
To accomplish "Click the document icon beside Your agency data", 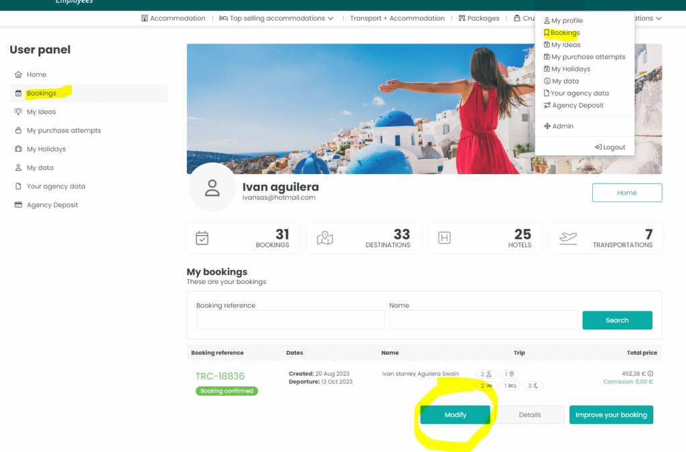I will (18, 186).
